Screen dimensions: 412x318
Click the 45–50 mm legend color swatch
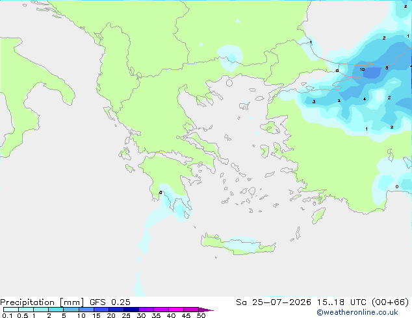[x=191, y=310]
